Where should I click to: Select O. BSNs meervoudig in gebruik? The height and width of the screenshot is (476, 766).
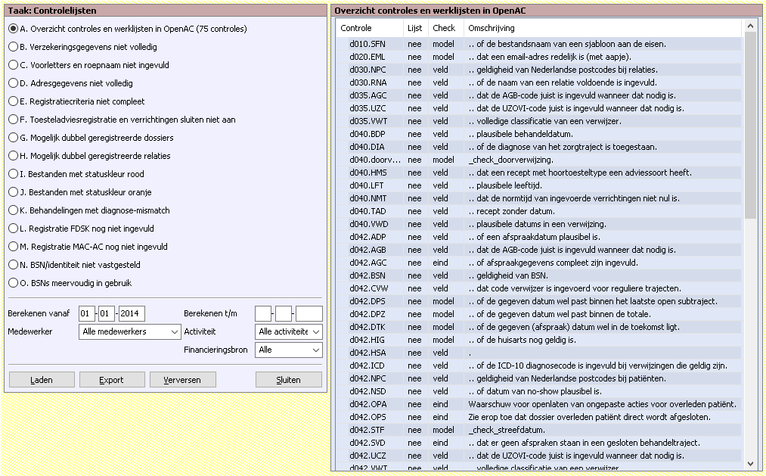(x=13, y=283)
